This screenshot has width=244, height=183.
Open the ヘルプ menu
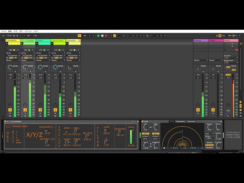click(x=35, y=31)
